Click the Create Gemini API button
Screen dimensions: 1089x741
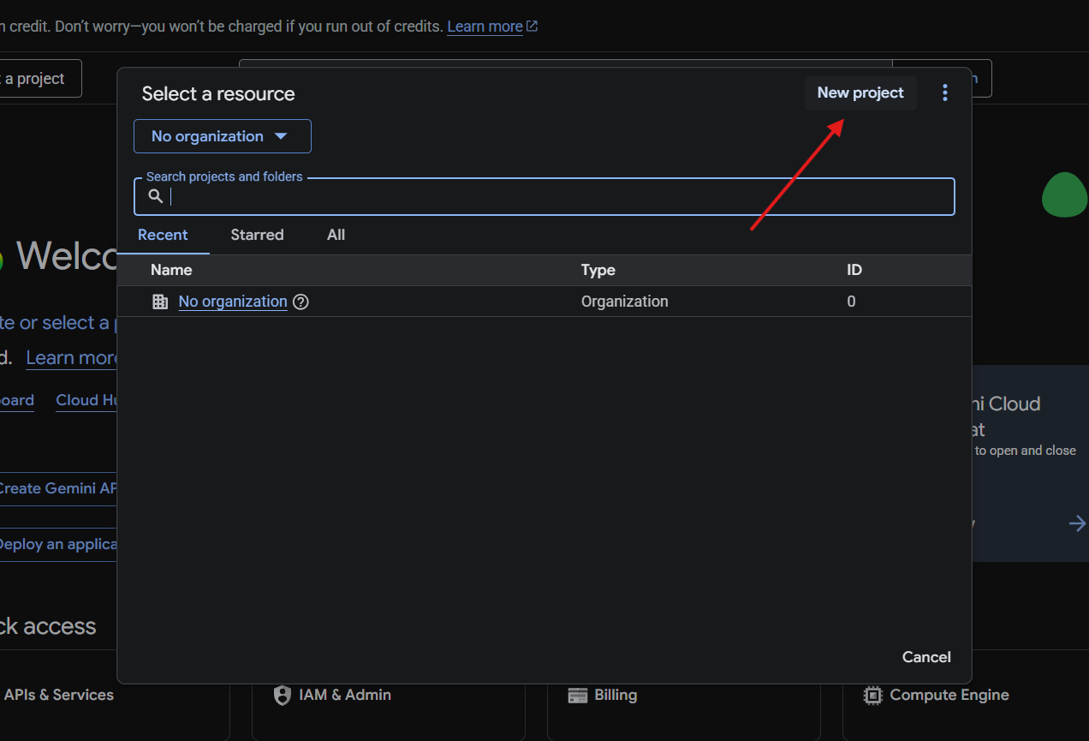coord(58,488)
